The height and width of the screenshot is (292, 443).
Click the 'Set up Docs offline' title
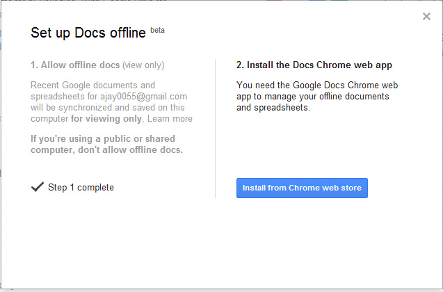(x=88, y=33)
